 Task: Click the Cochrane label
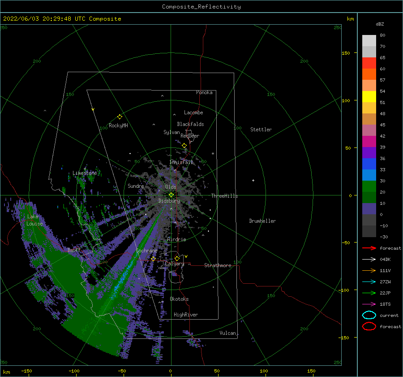(x=146, y=251)
